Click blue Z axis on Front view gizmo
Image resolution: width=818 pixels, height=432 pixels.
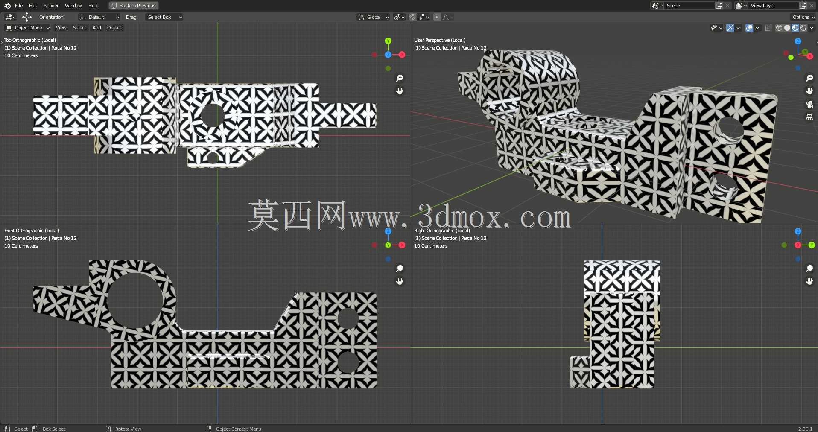(x=388, y=231)
